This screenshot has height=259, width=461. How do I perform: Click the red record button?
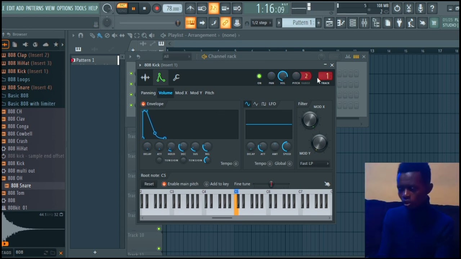(x=156, y=8)
